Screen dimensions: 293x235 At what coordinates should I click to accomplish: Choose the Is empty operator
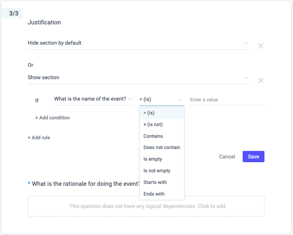pos(162,159)
